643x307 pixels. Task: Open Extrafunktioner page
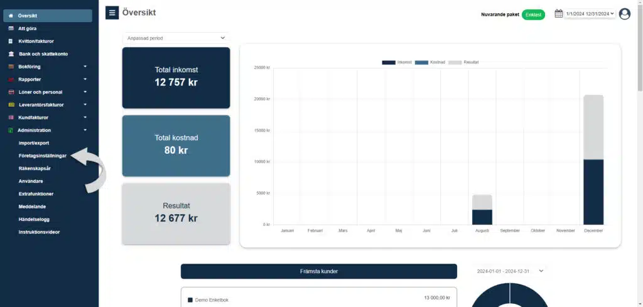click(36, 194)
